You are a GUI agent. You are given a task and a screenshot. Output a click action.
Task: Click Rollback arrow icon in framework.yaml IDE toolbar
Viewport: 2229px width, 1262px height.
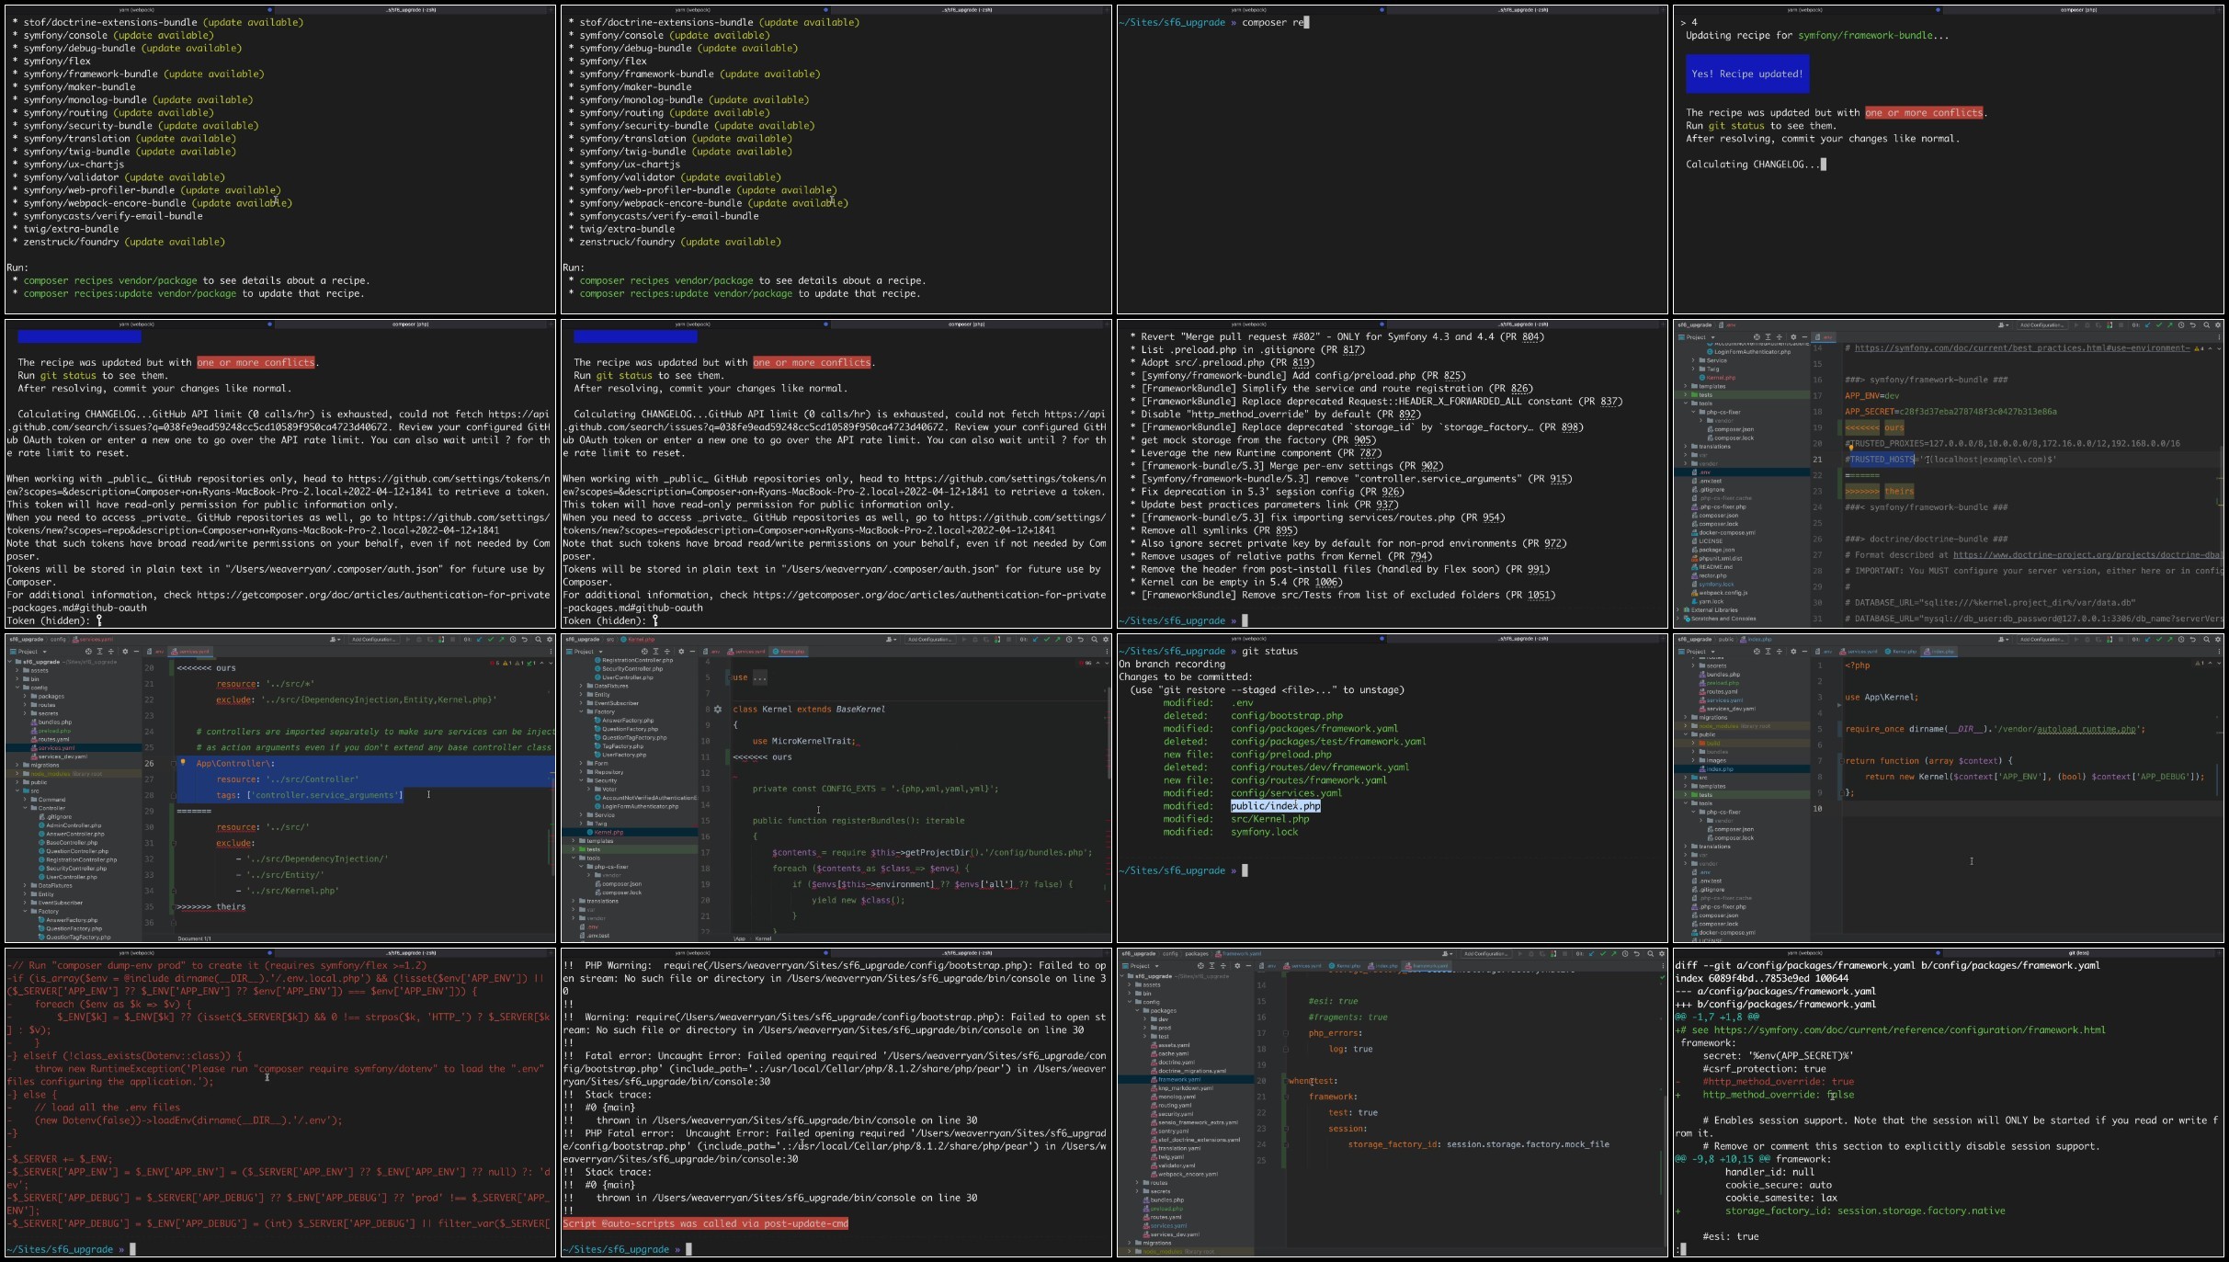point(1637,954)
